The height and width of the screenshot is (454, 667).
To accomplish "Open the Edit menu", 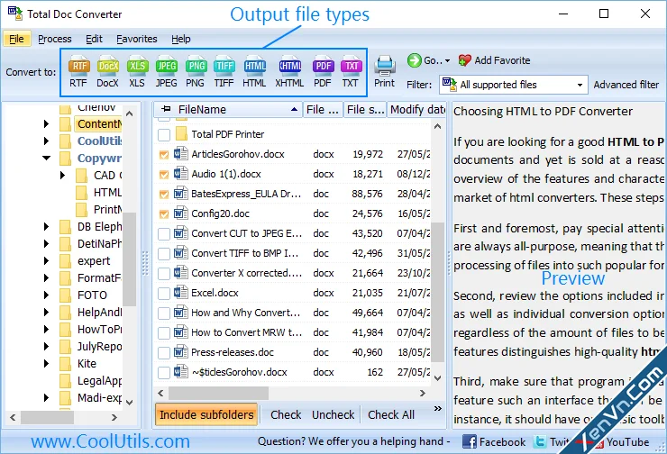I will (x=94, y=39).
